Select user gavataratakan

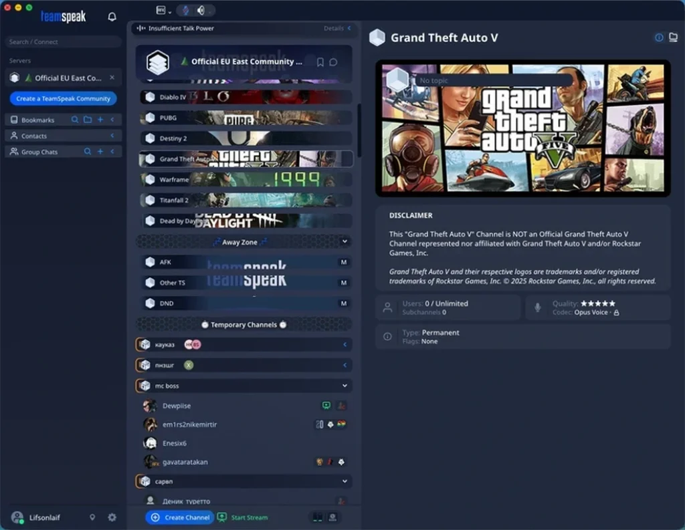point(246,462)
